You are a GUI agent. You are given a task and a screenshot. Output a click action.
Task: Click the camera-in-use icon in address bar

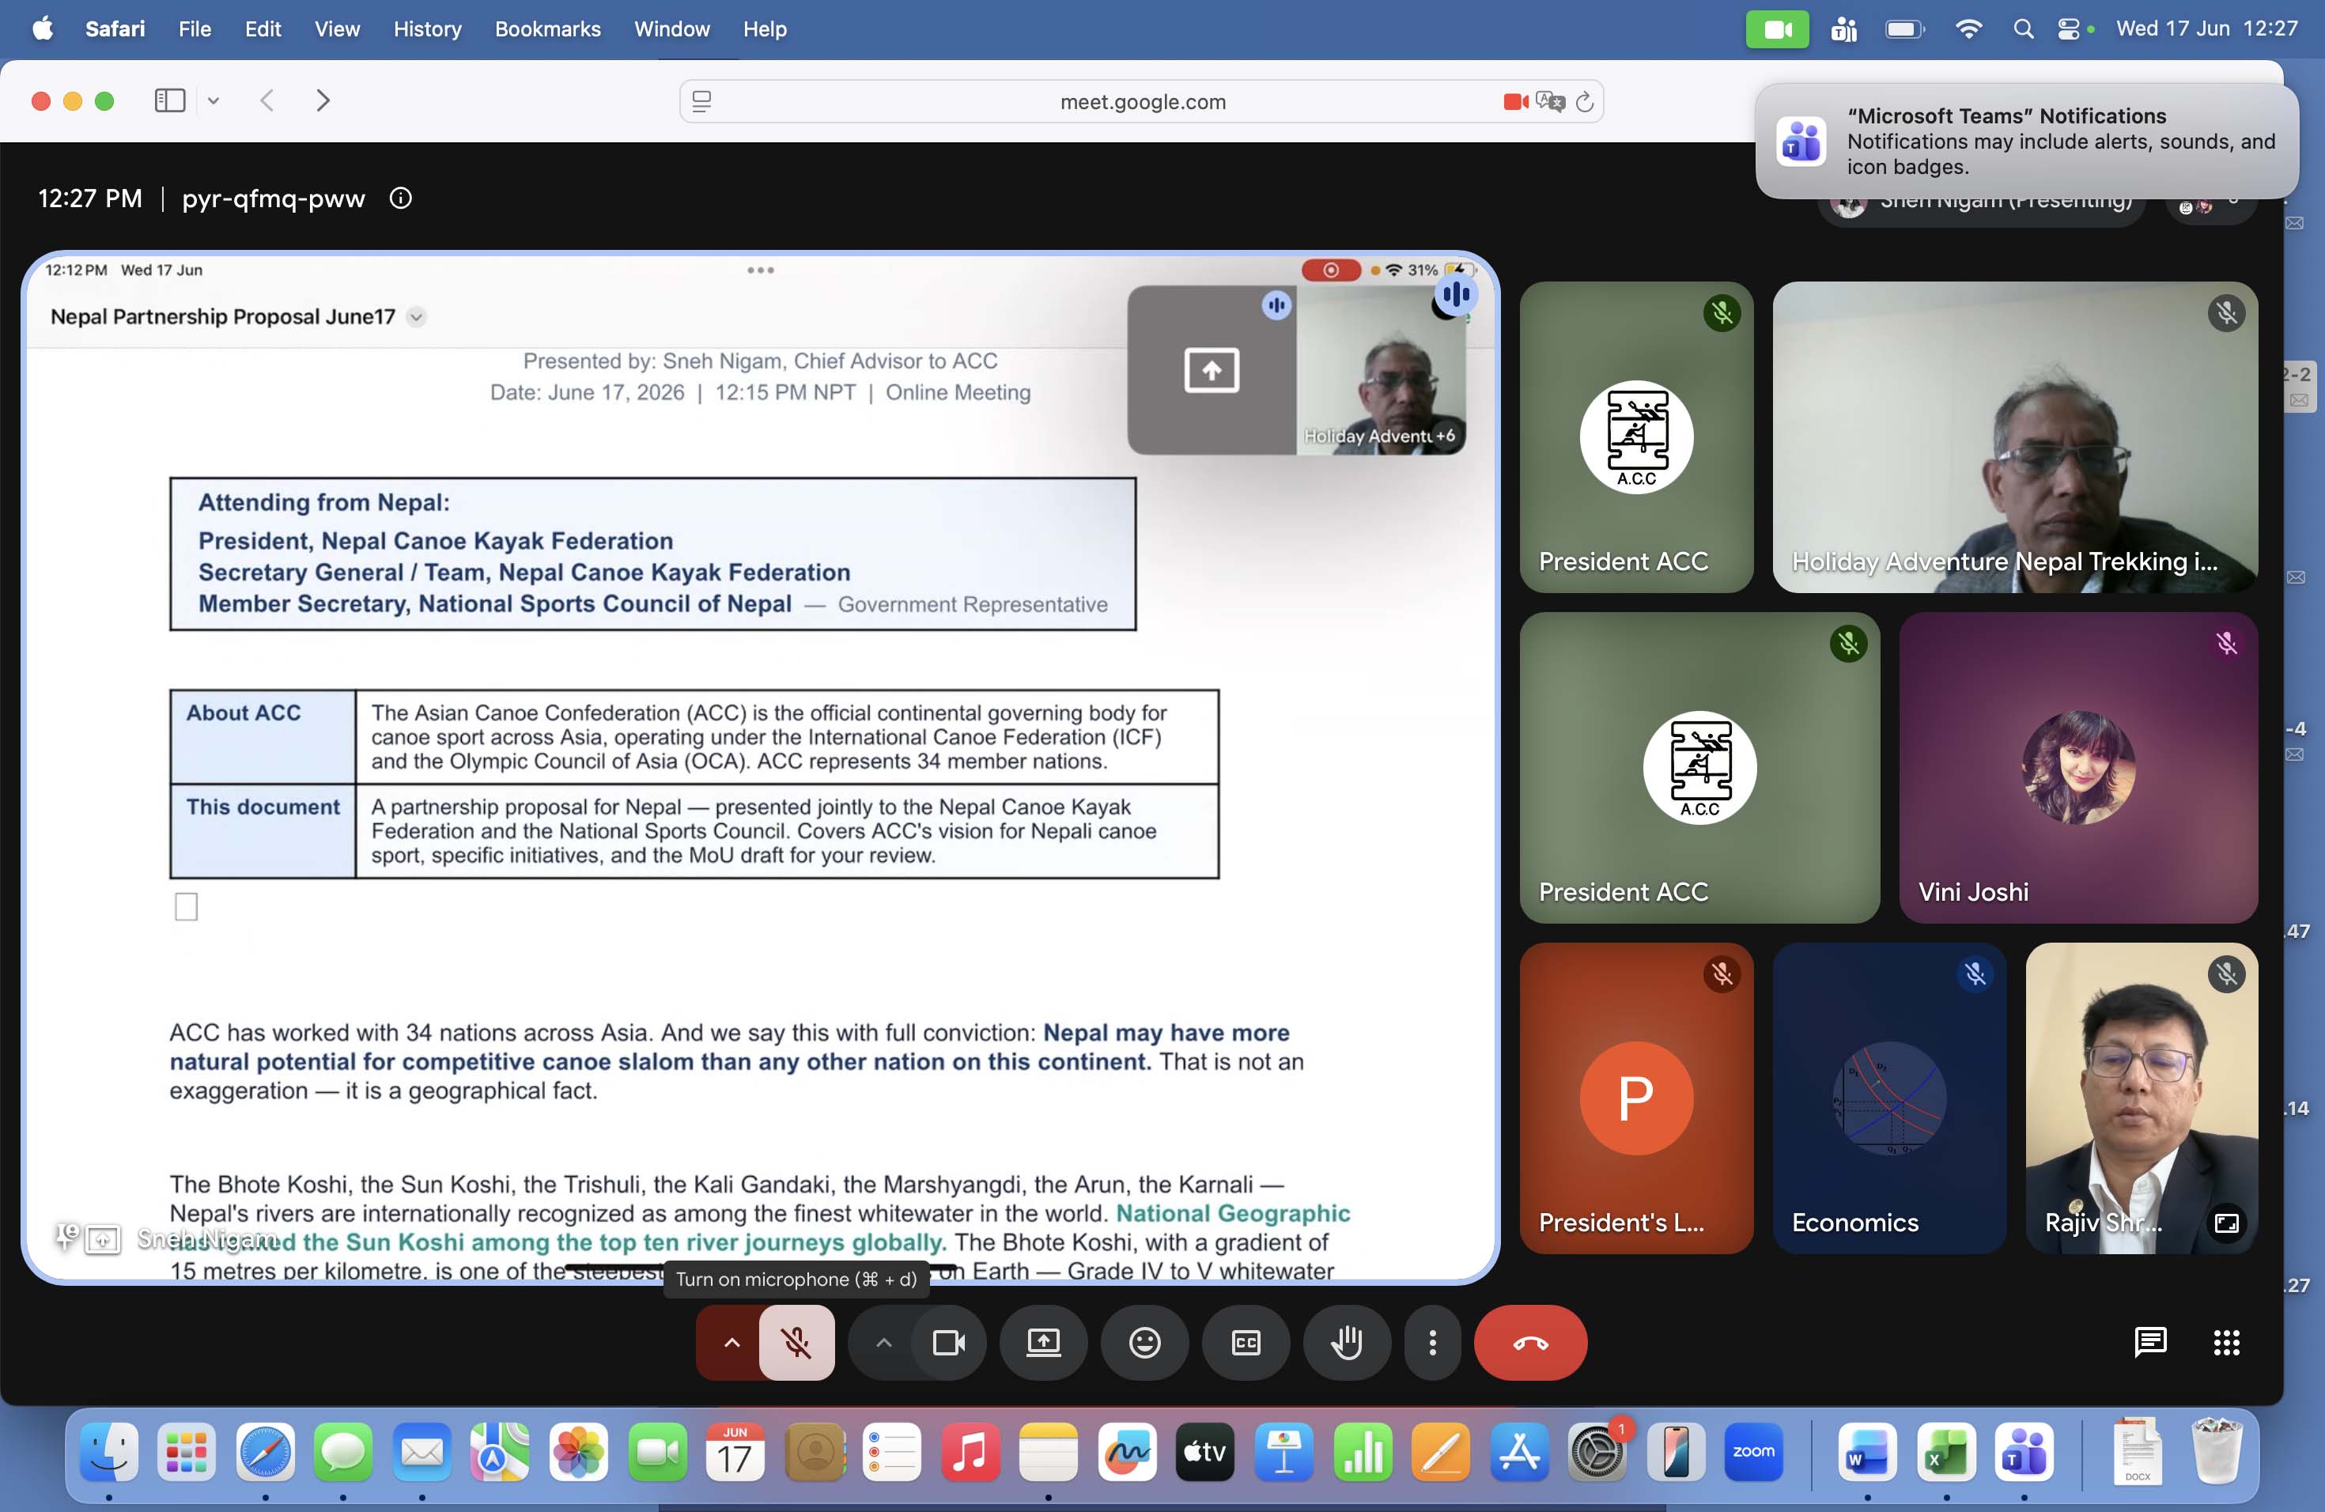coord(1515,101)
